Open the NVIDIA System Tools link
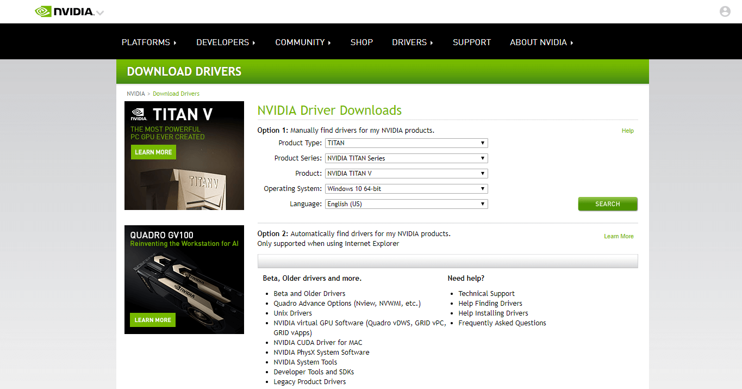 305,362
